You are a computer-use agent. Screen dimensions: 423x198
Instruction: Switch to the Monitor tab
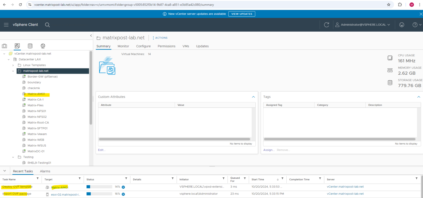pos(123,46)
